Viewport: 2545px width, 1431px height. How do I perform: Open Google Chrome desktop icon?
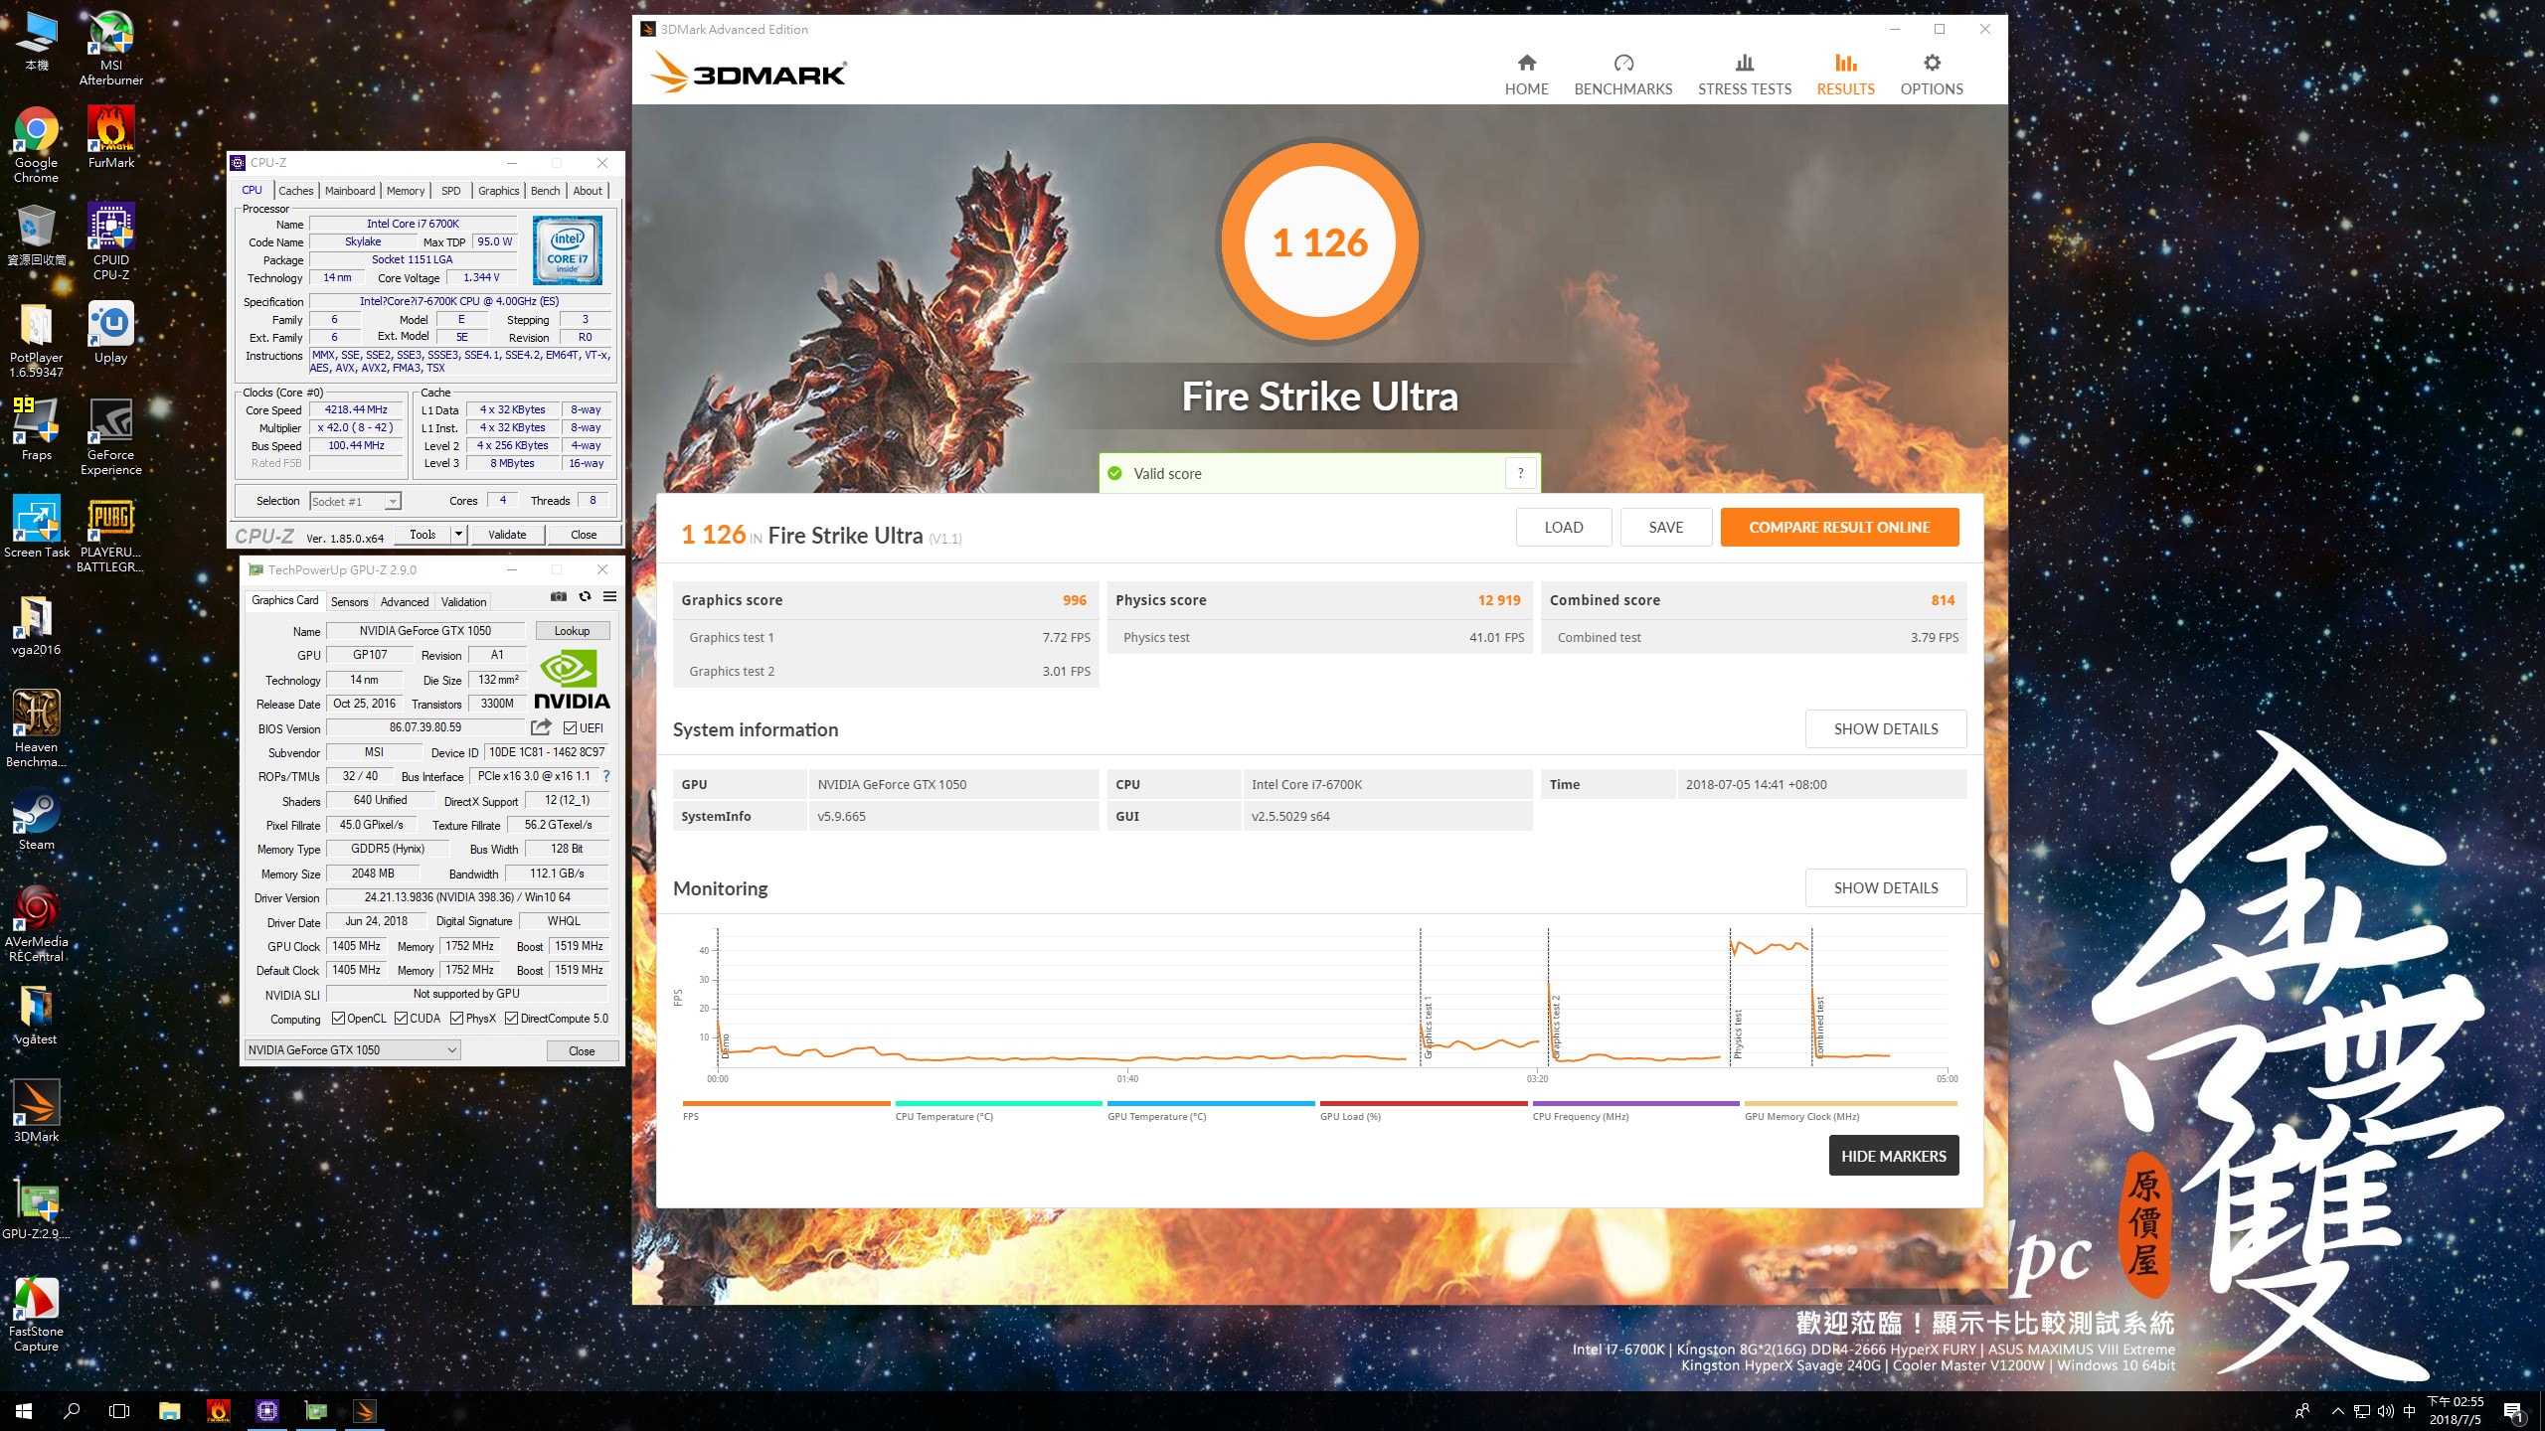pyautogui.click(x=37, y=145)
